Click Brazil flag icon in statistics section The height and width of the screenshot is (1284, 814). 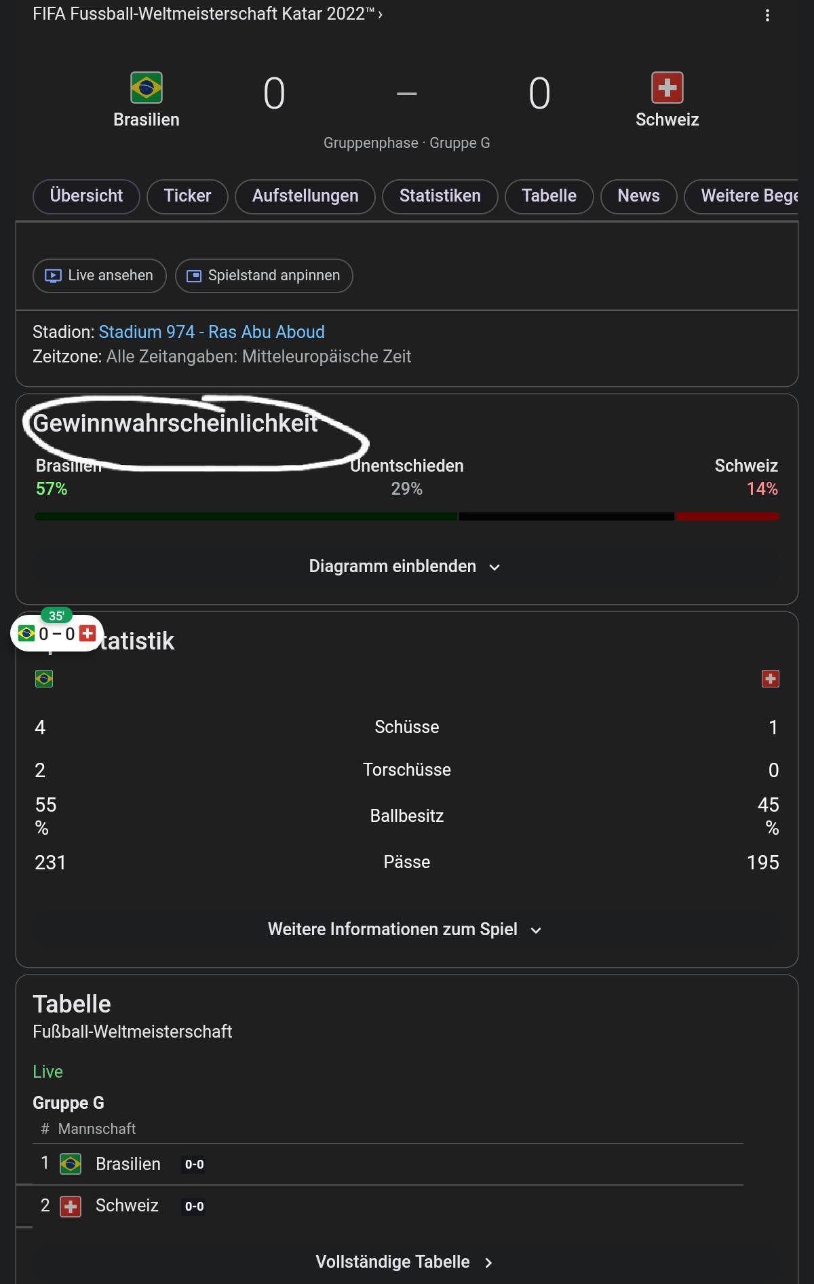pos(44,679)
